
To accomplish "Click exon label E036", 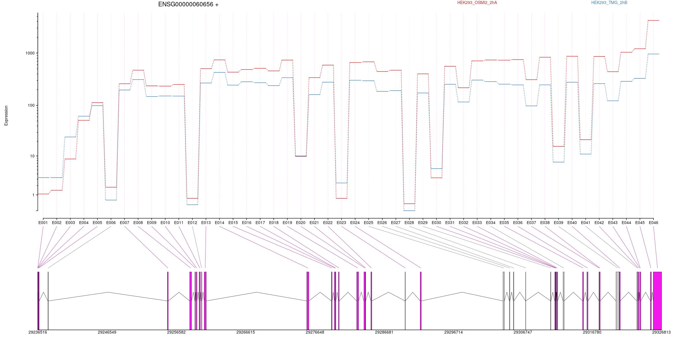I will [518, 223].
